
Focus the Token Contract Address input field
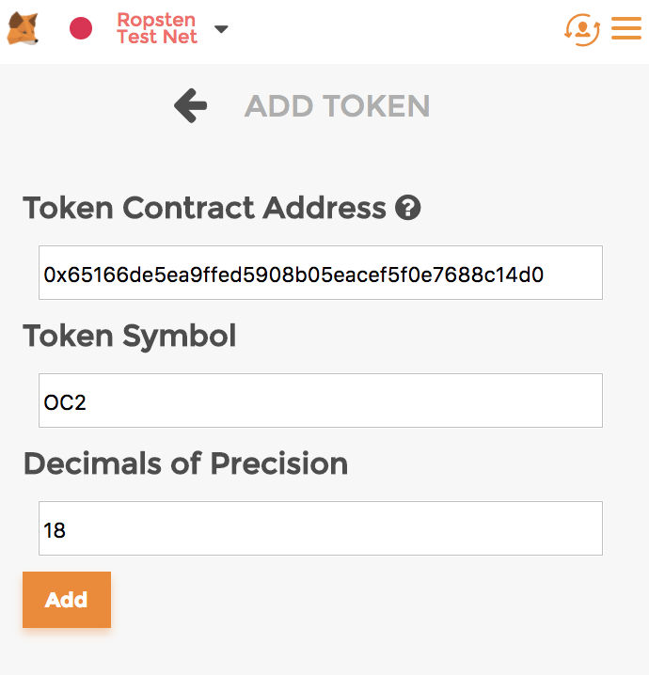[321, 273]
